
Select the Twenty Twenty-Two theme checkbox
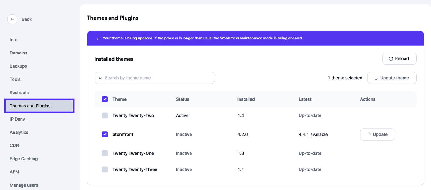[105, 116]
